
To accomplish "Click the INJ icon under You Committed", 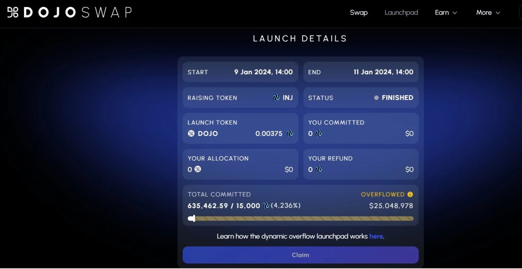I will [318, 134].
